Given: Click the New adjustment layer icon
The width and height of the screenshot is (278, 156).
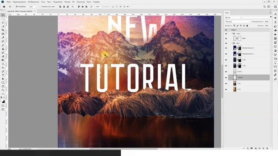Looking at the screenshot, I should click(x=255, y=148).
